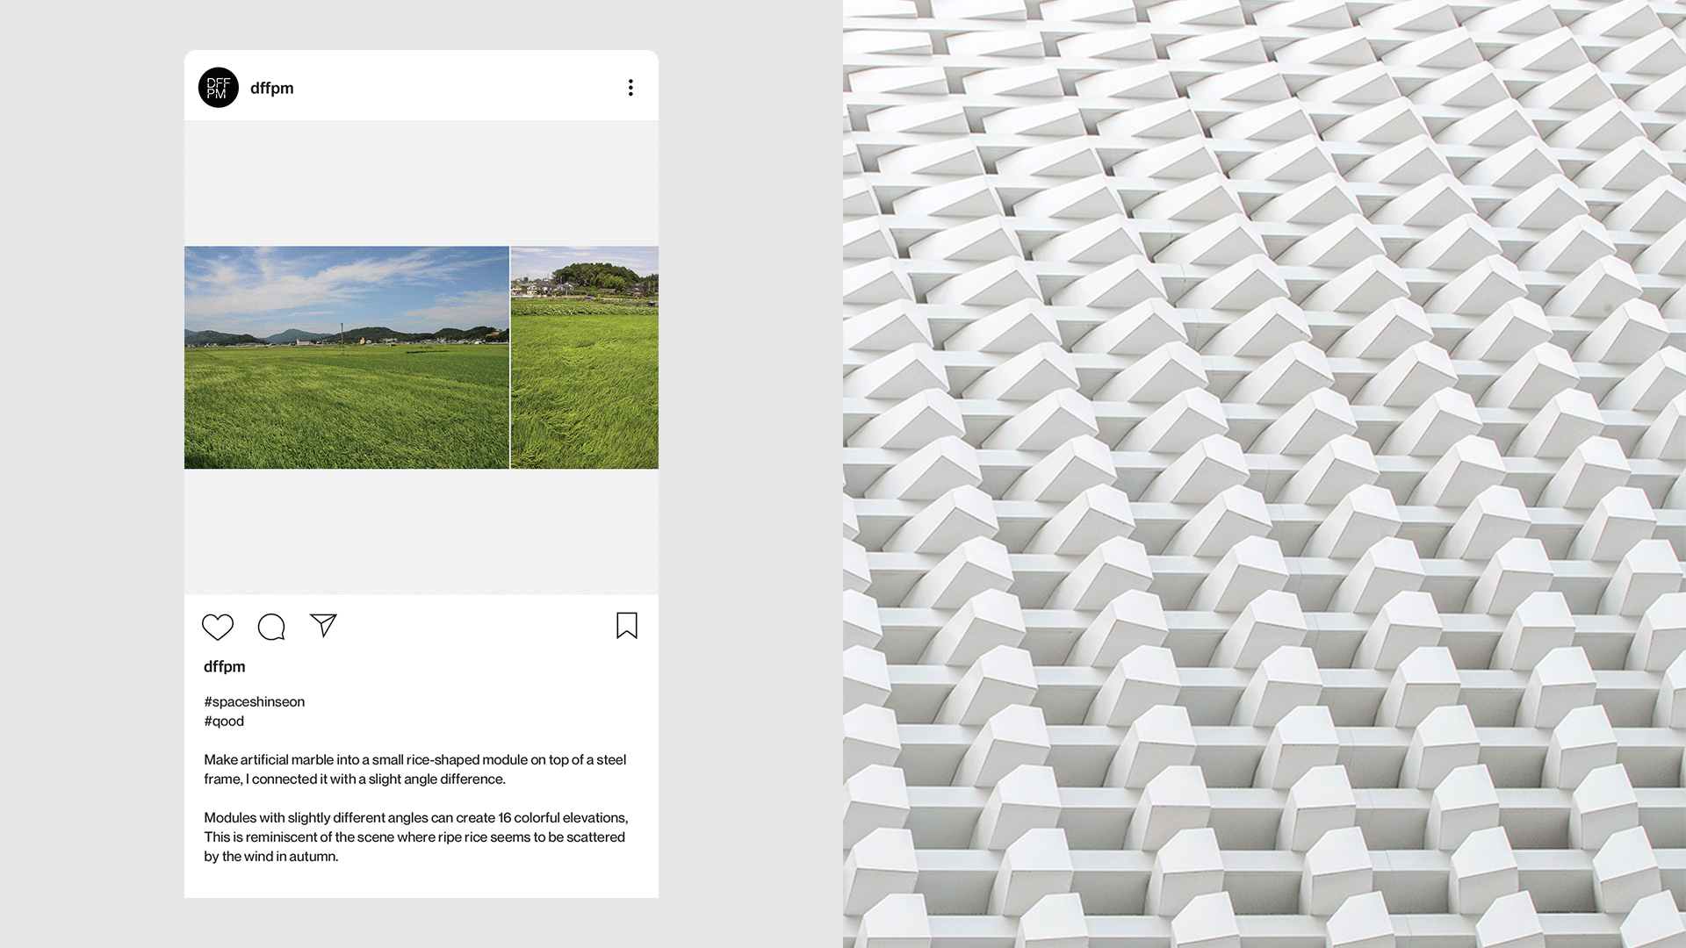Click the cloudy sky in the left photo

(x=347, y=285)
